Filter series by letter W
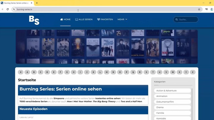The width and height of the screenshot is (214, 120). (173, 72)
